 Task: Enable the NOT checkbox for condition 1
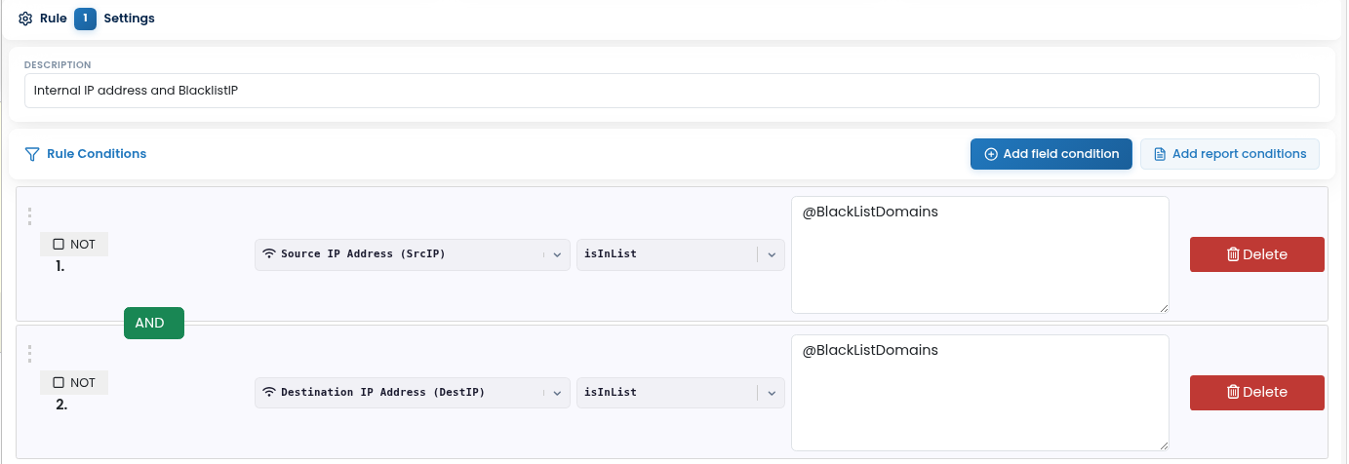pos(59,245)
